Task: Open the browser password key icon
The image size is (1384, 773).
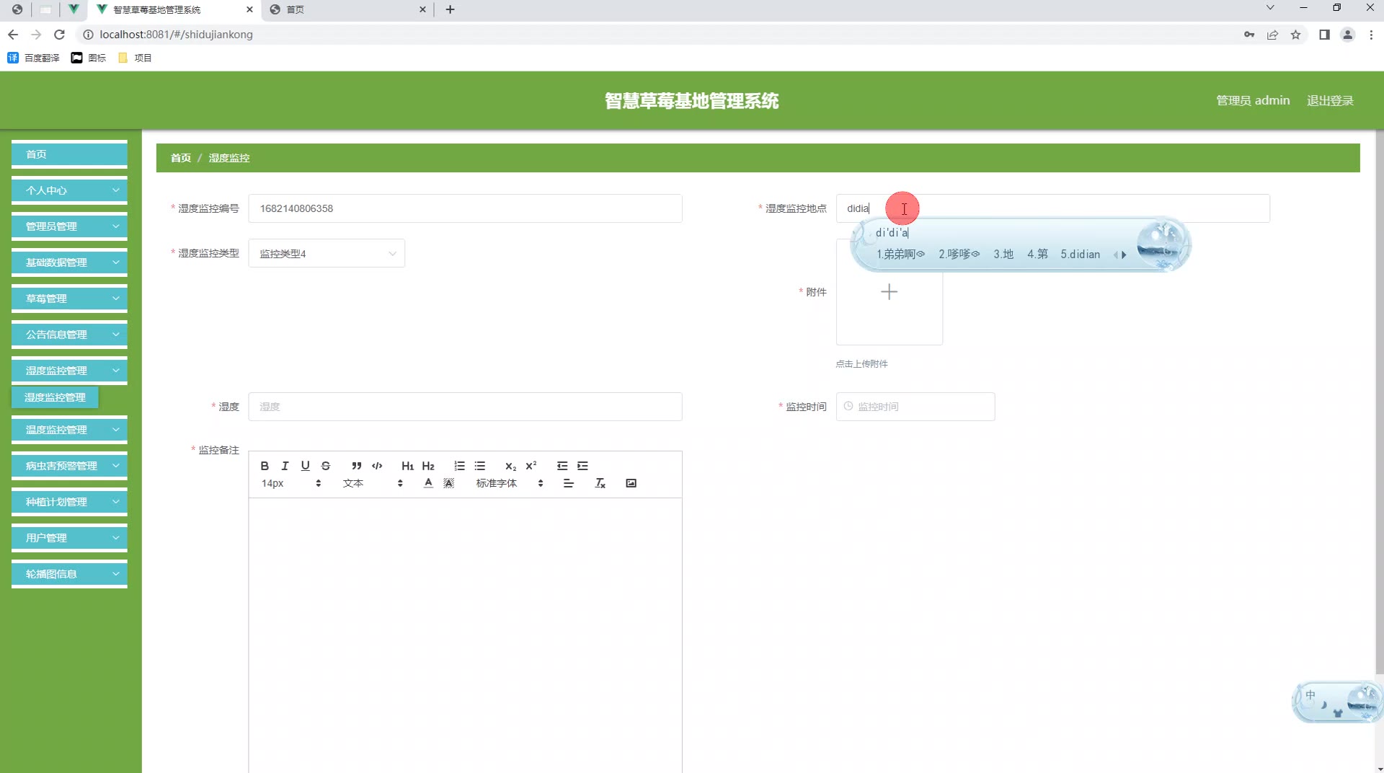Action: tap(1249, 35)
